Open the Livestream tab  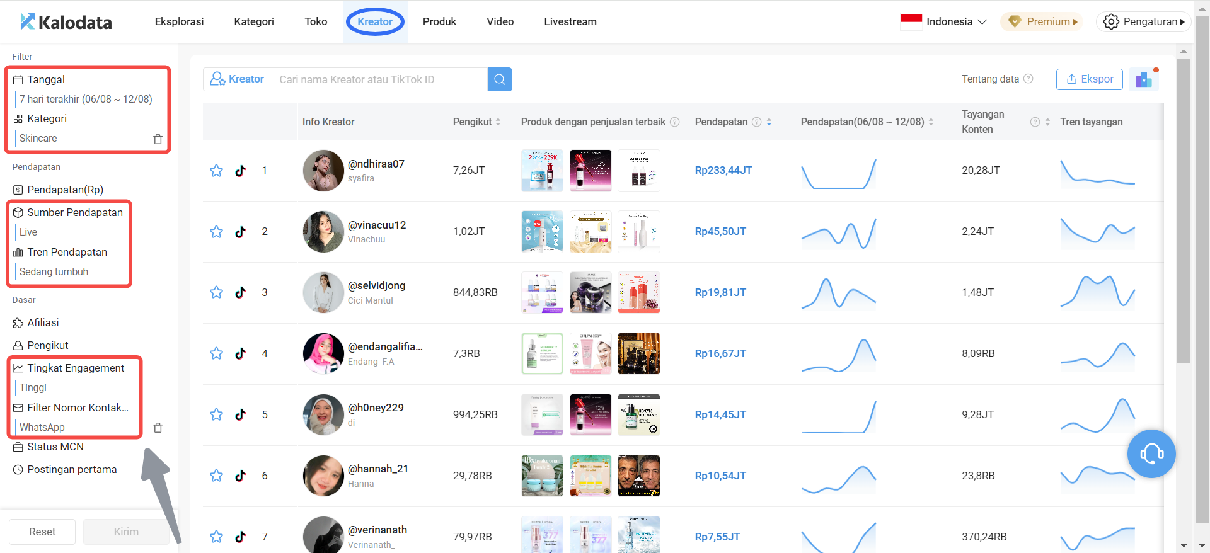click(570, 21)
